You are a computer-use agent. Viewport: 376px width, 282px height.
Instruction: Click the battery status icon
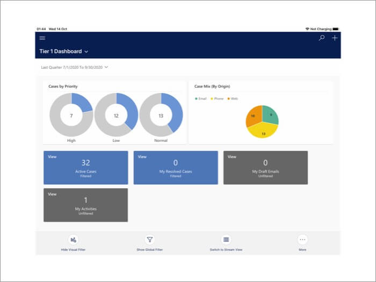pos(336,29)
